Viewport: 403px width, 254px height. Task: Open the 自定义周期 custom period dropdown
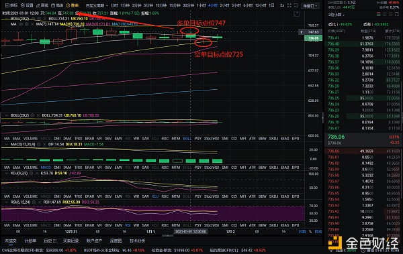[x=97, y=5]
